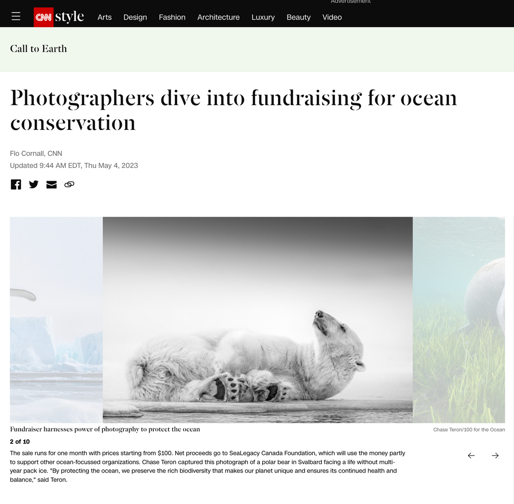Open the Arts section

tap(105, 18)
